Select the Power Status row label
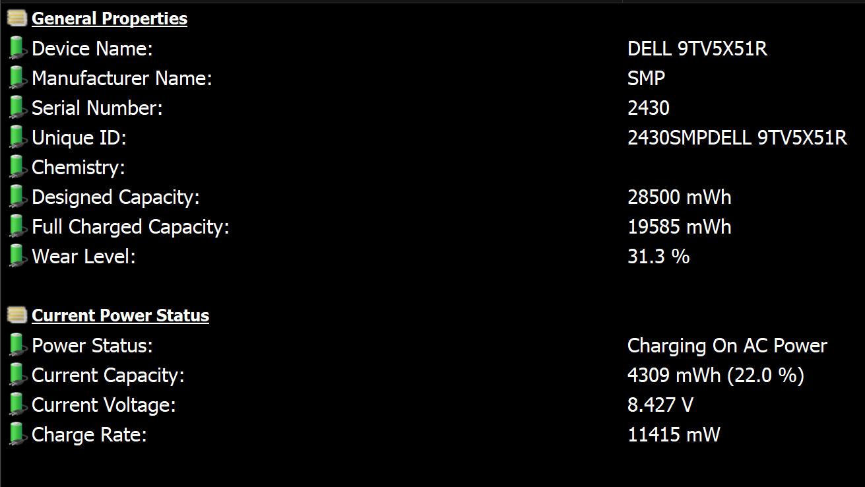The width and height of the screenshot is (865, 487). (92, 346)
